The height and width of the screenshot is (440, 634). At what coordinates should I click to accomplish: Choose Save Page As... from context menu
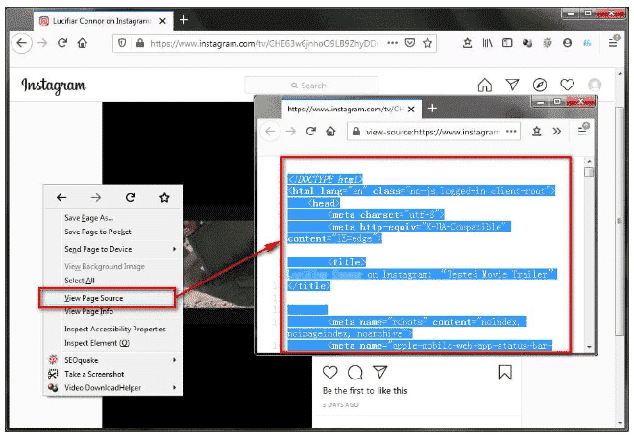(x=113, y=218)
